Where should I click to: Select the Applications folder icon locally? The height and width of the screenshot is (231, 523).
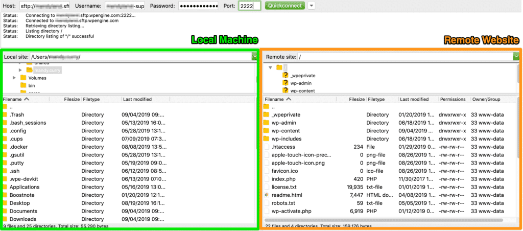(x=5, y=187)
